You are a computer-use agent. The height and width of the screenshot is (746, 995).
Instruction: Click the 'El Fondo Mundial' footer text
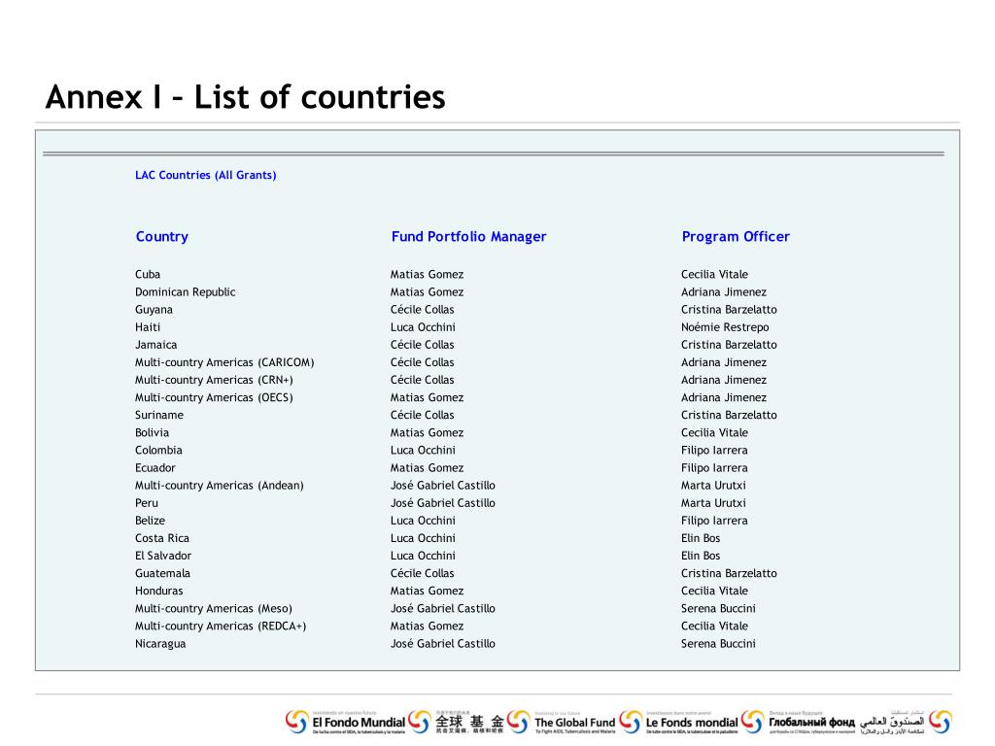[x=359, y=723]
